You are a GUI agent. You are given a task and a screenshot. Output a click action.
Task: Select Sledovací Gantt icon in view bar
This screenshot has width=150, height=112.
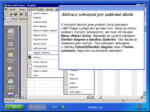[x=11, y=81]
